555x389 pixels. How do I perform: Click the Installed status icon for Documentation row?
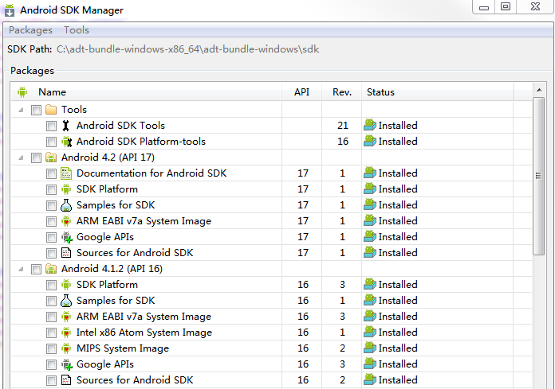pyautogui.click(x=369, y=173)
